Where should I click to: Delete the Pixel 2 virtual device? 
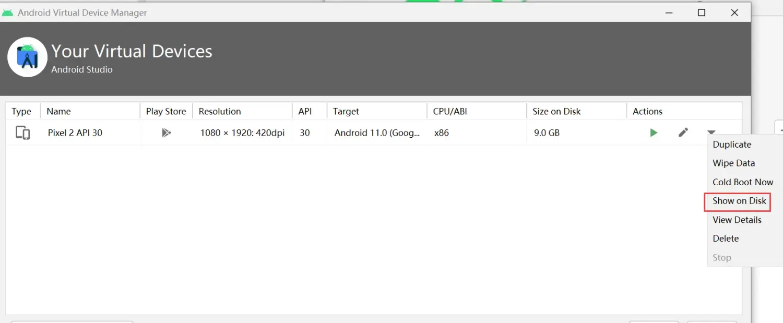click(726, 238)
